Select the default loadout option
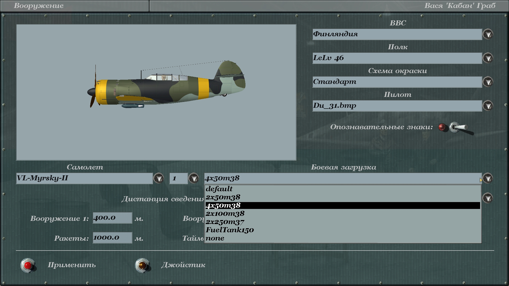 pos(219,189)
